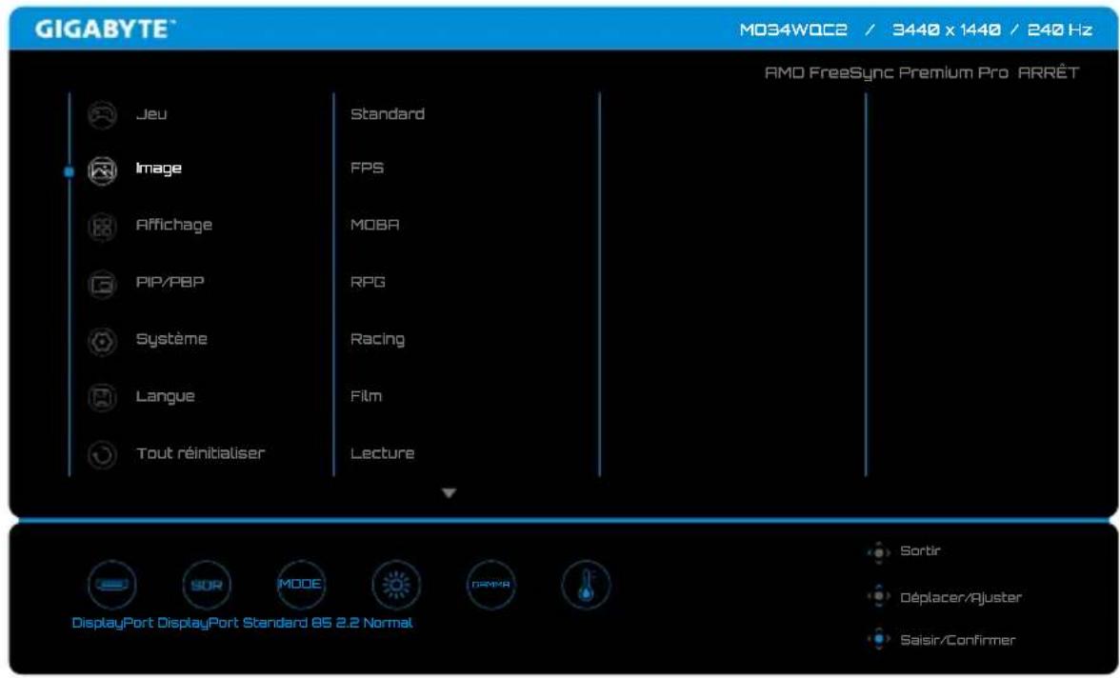Click the Saisir/Confirmer joystick icon
The height and width of the screenshot is (678, 1120).
coord(878,639)
